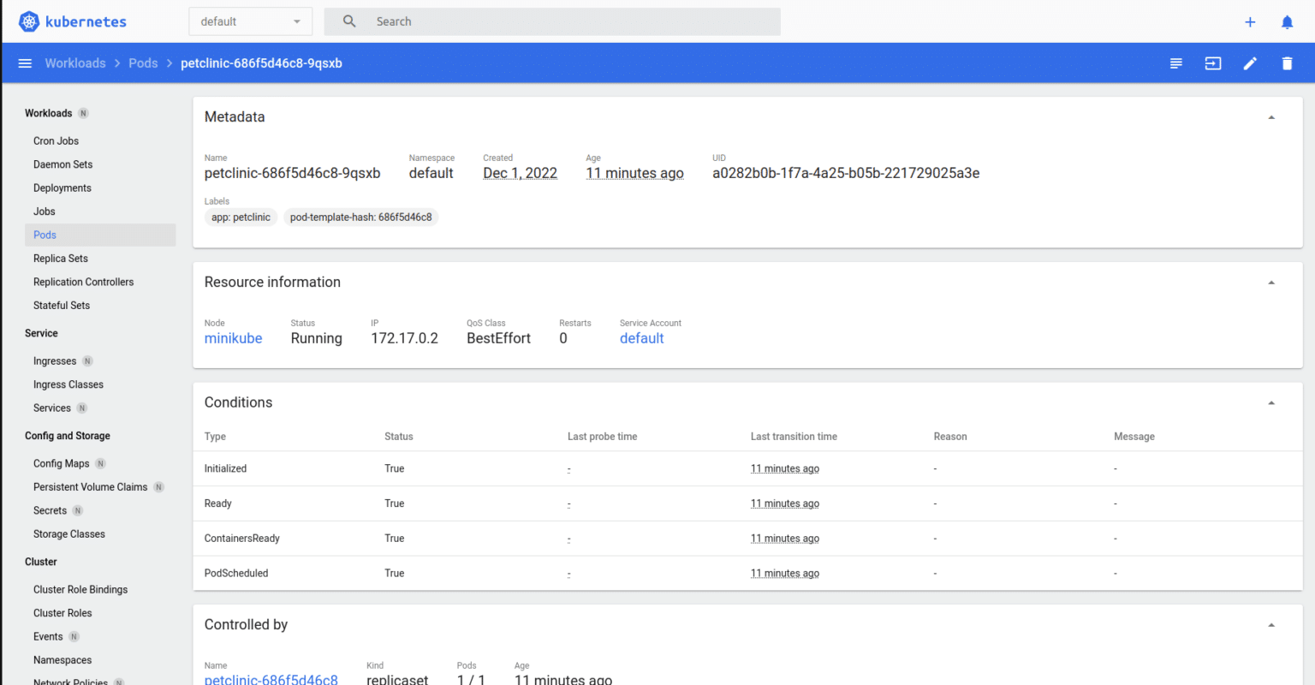Open the default service account link

tap(641, 338)
